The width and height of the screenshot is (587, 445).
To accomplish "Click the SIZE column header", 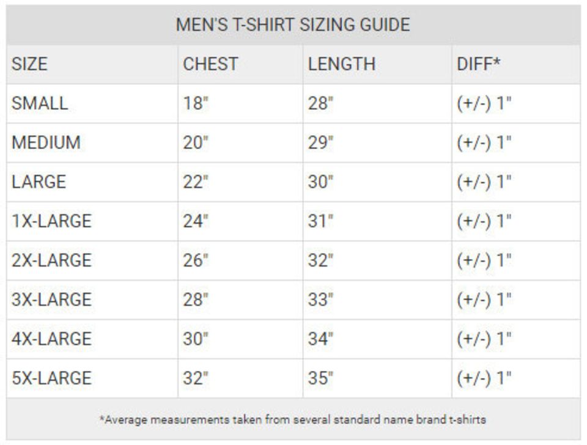I will [x=29, y=64].
